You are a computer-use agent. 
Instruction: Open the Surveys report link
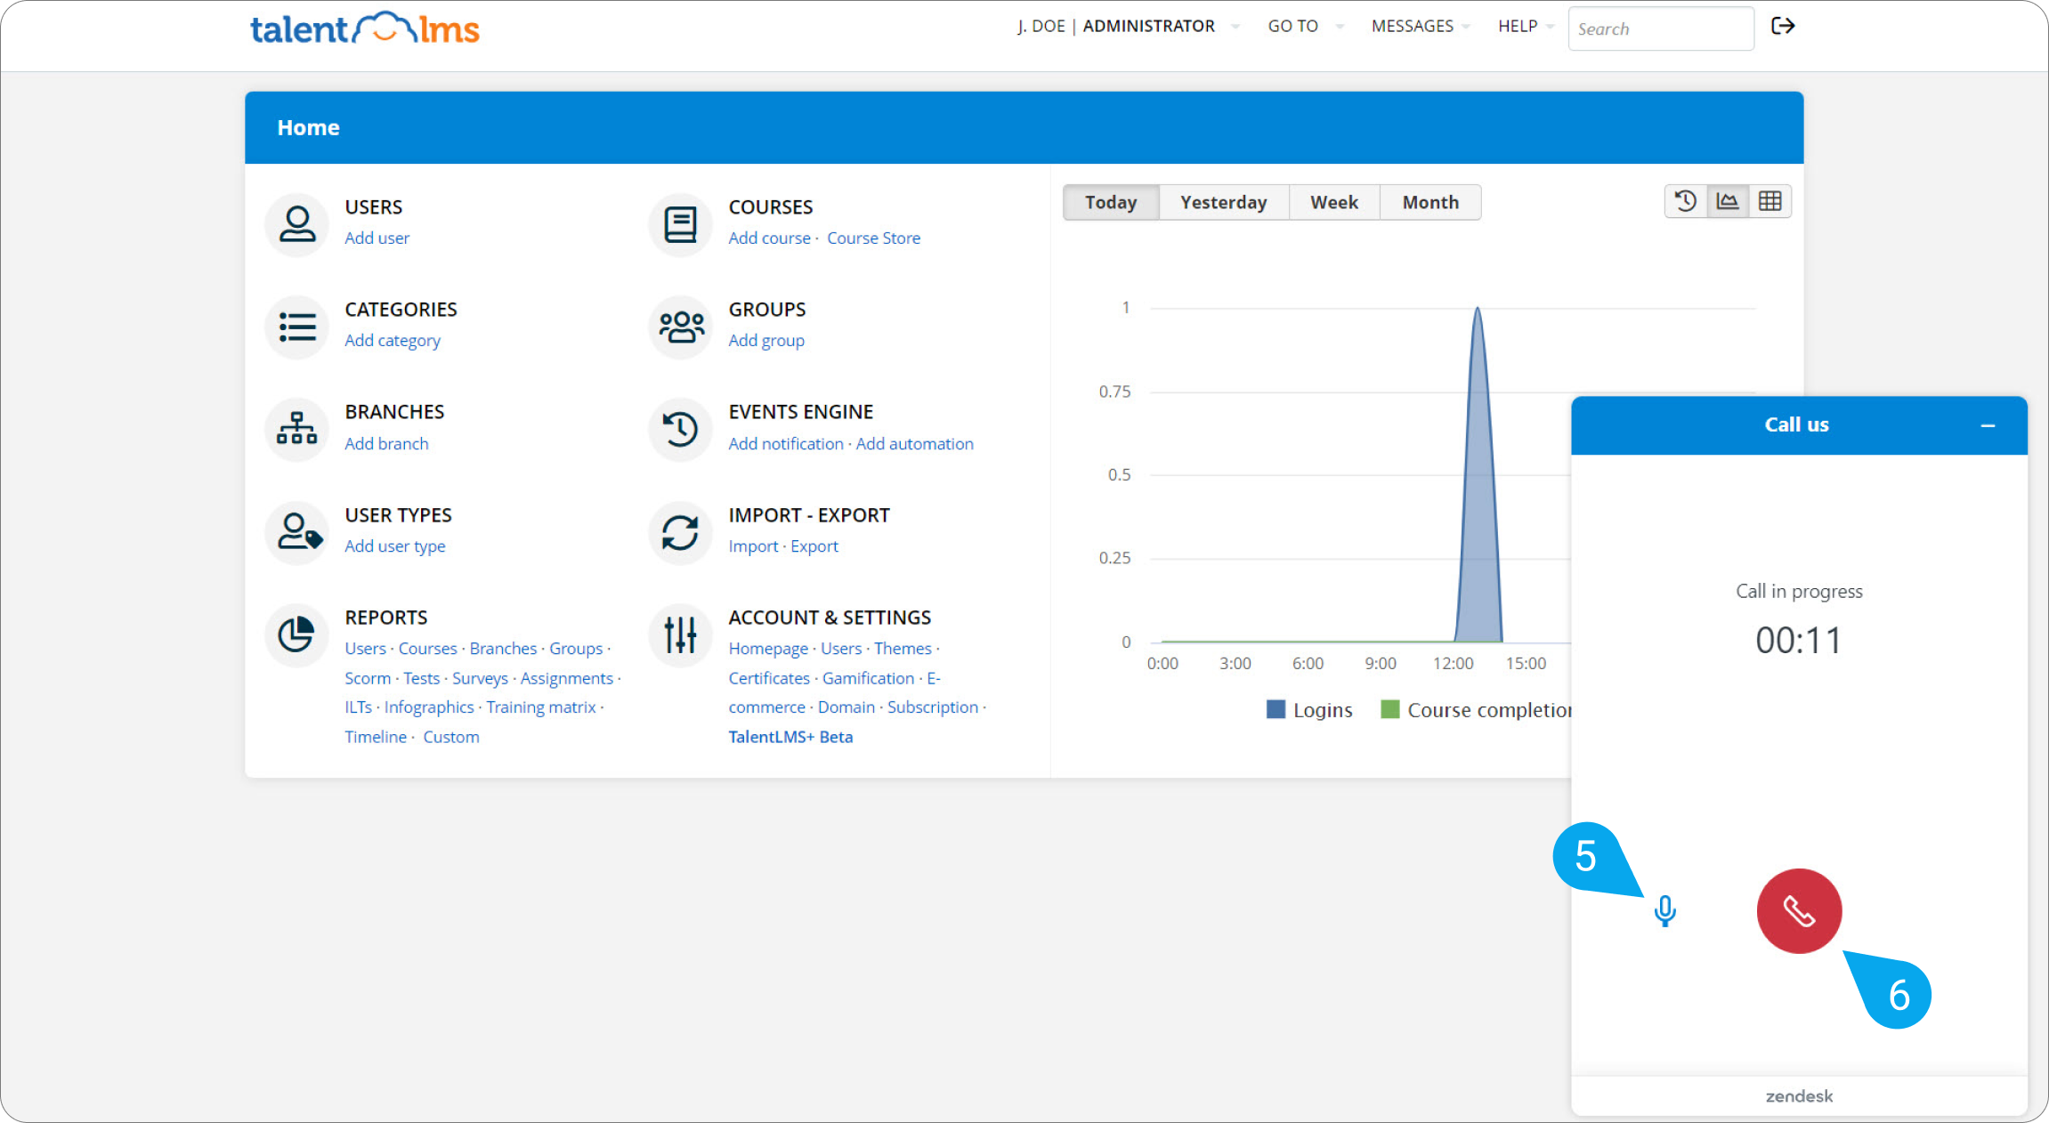point(479,677)
